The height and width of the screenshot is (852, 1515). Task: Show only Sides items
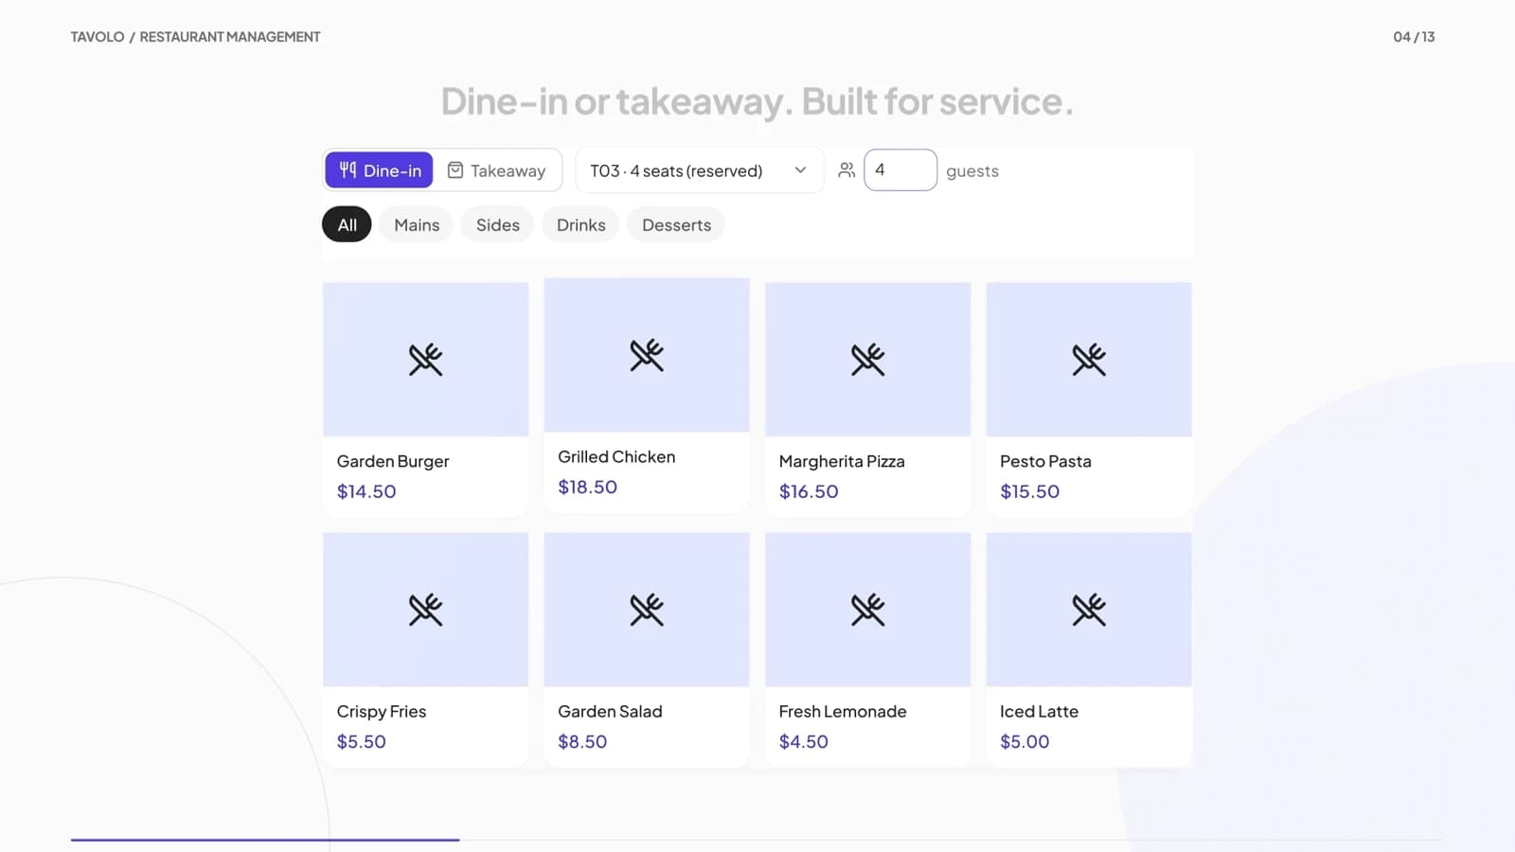[497, 225]
